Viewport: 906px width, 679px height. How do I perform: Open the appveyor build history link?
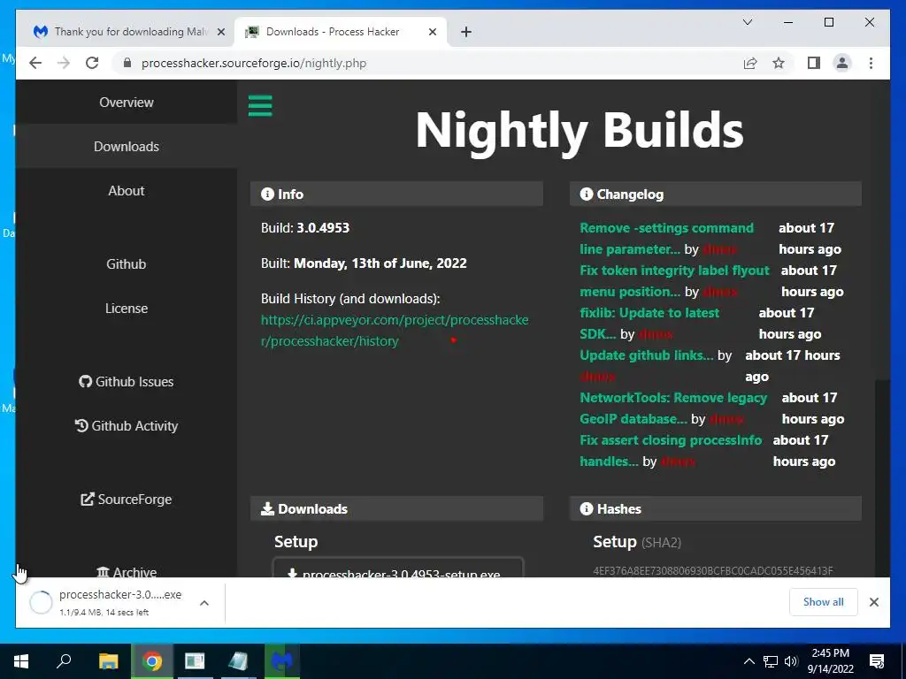[395, 331]
